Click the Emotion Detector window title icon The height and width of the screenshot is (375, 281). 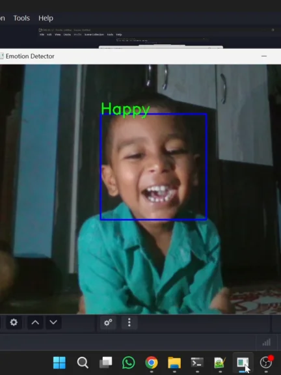coord(1,56)
